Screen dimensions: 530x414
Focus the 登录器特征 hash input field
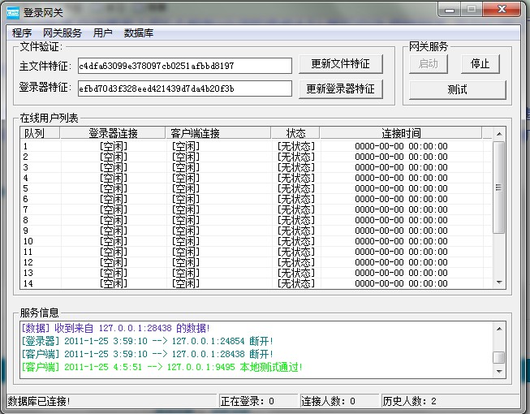184,88
